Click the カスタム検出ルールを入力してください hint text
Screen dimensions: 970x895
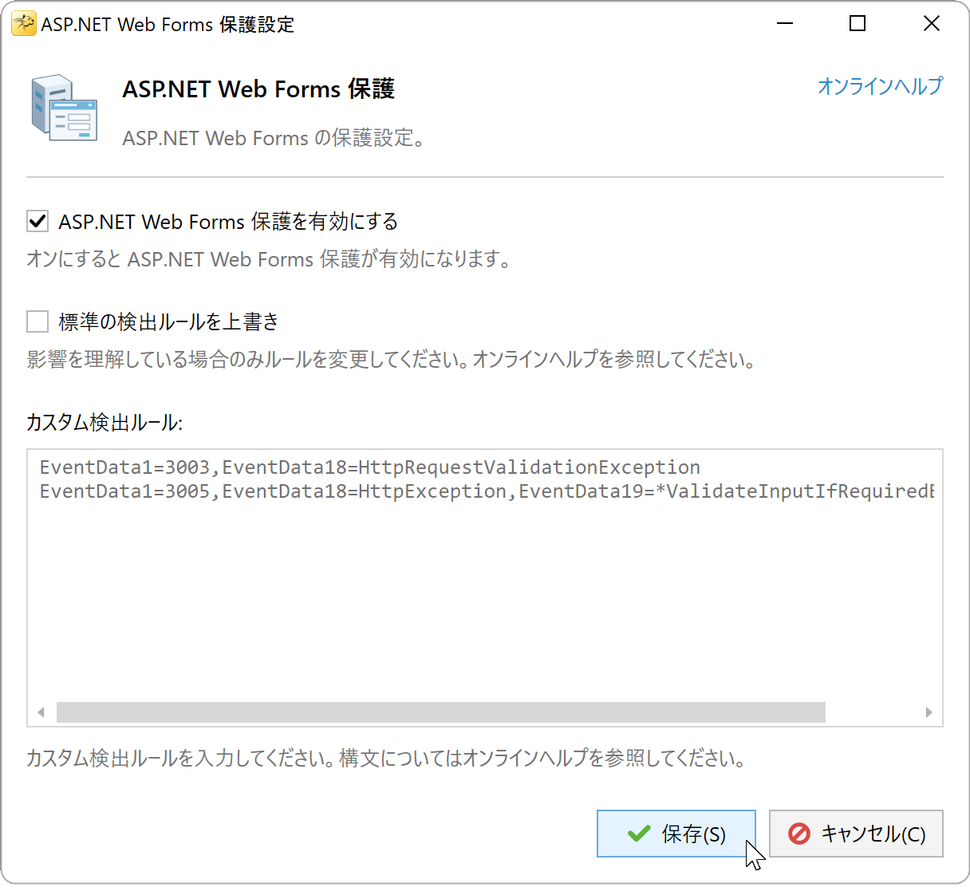coord(386,758)
